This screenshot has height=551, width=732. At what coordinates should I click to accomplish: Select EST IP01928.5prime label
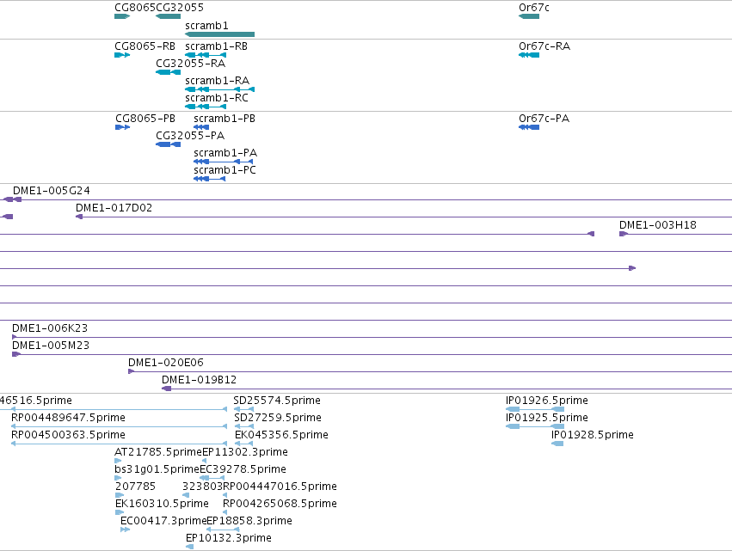(593, 435)
